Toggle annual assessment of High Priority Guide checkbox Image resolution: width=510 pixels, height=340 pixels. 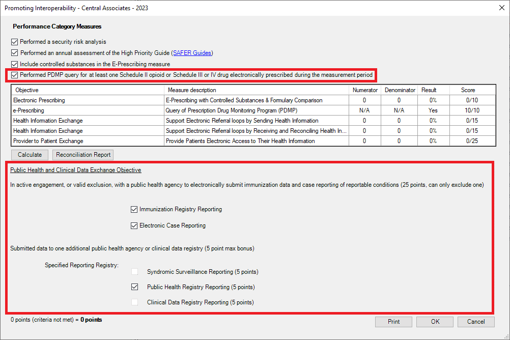pyautogui.click(x=14, y=53)
